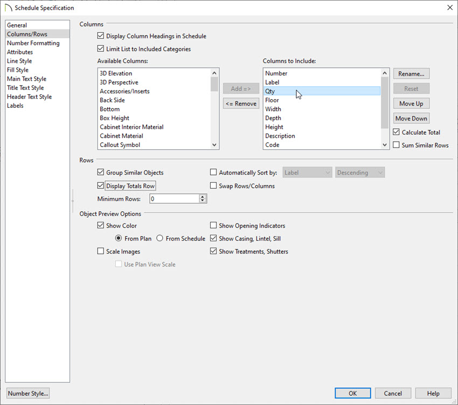458x405 pixels.
Task: Enable the Sum Similar Rows checkbox
Action: click(x=397, y=145)
